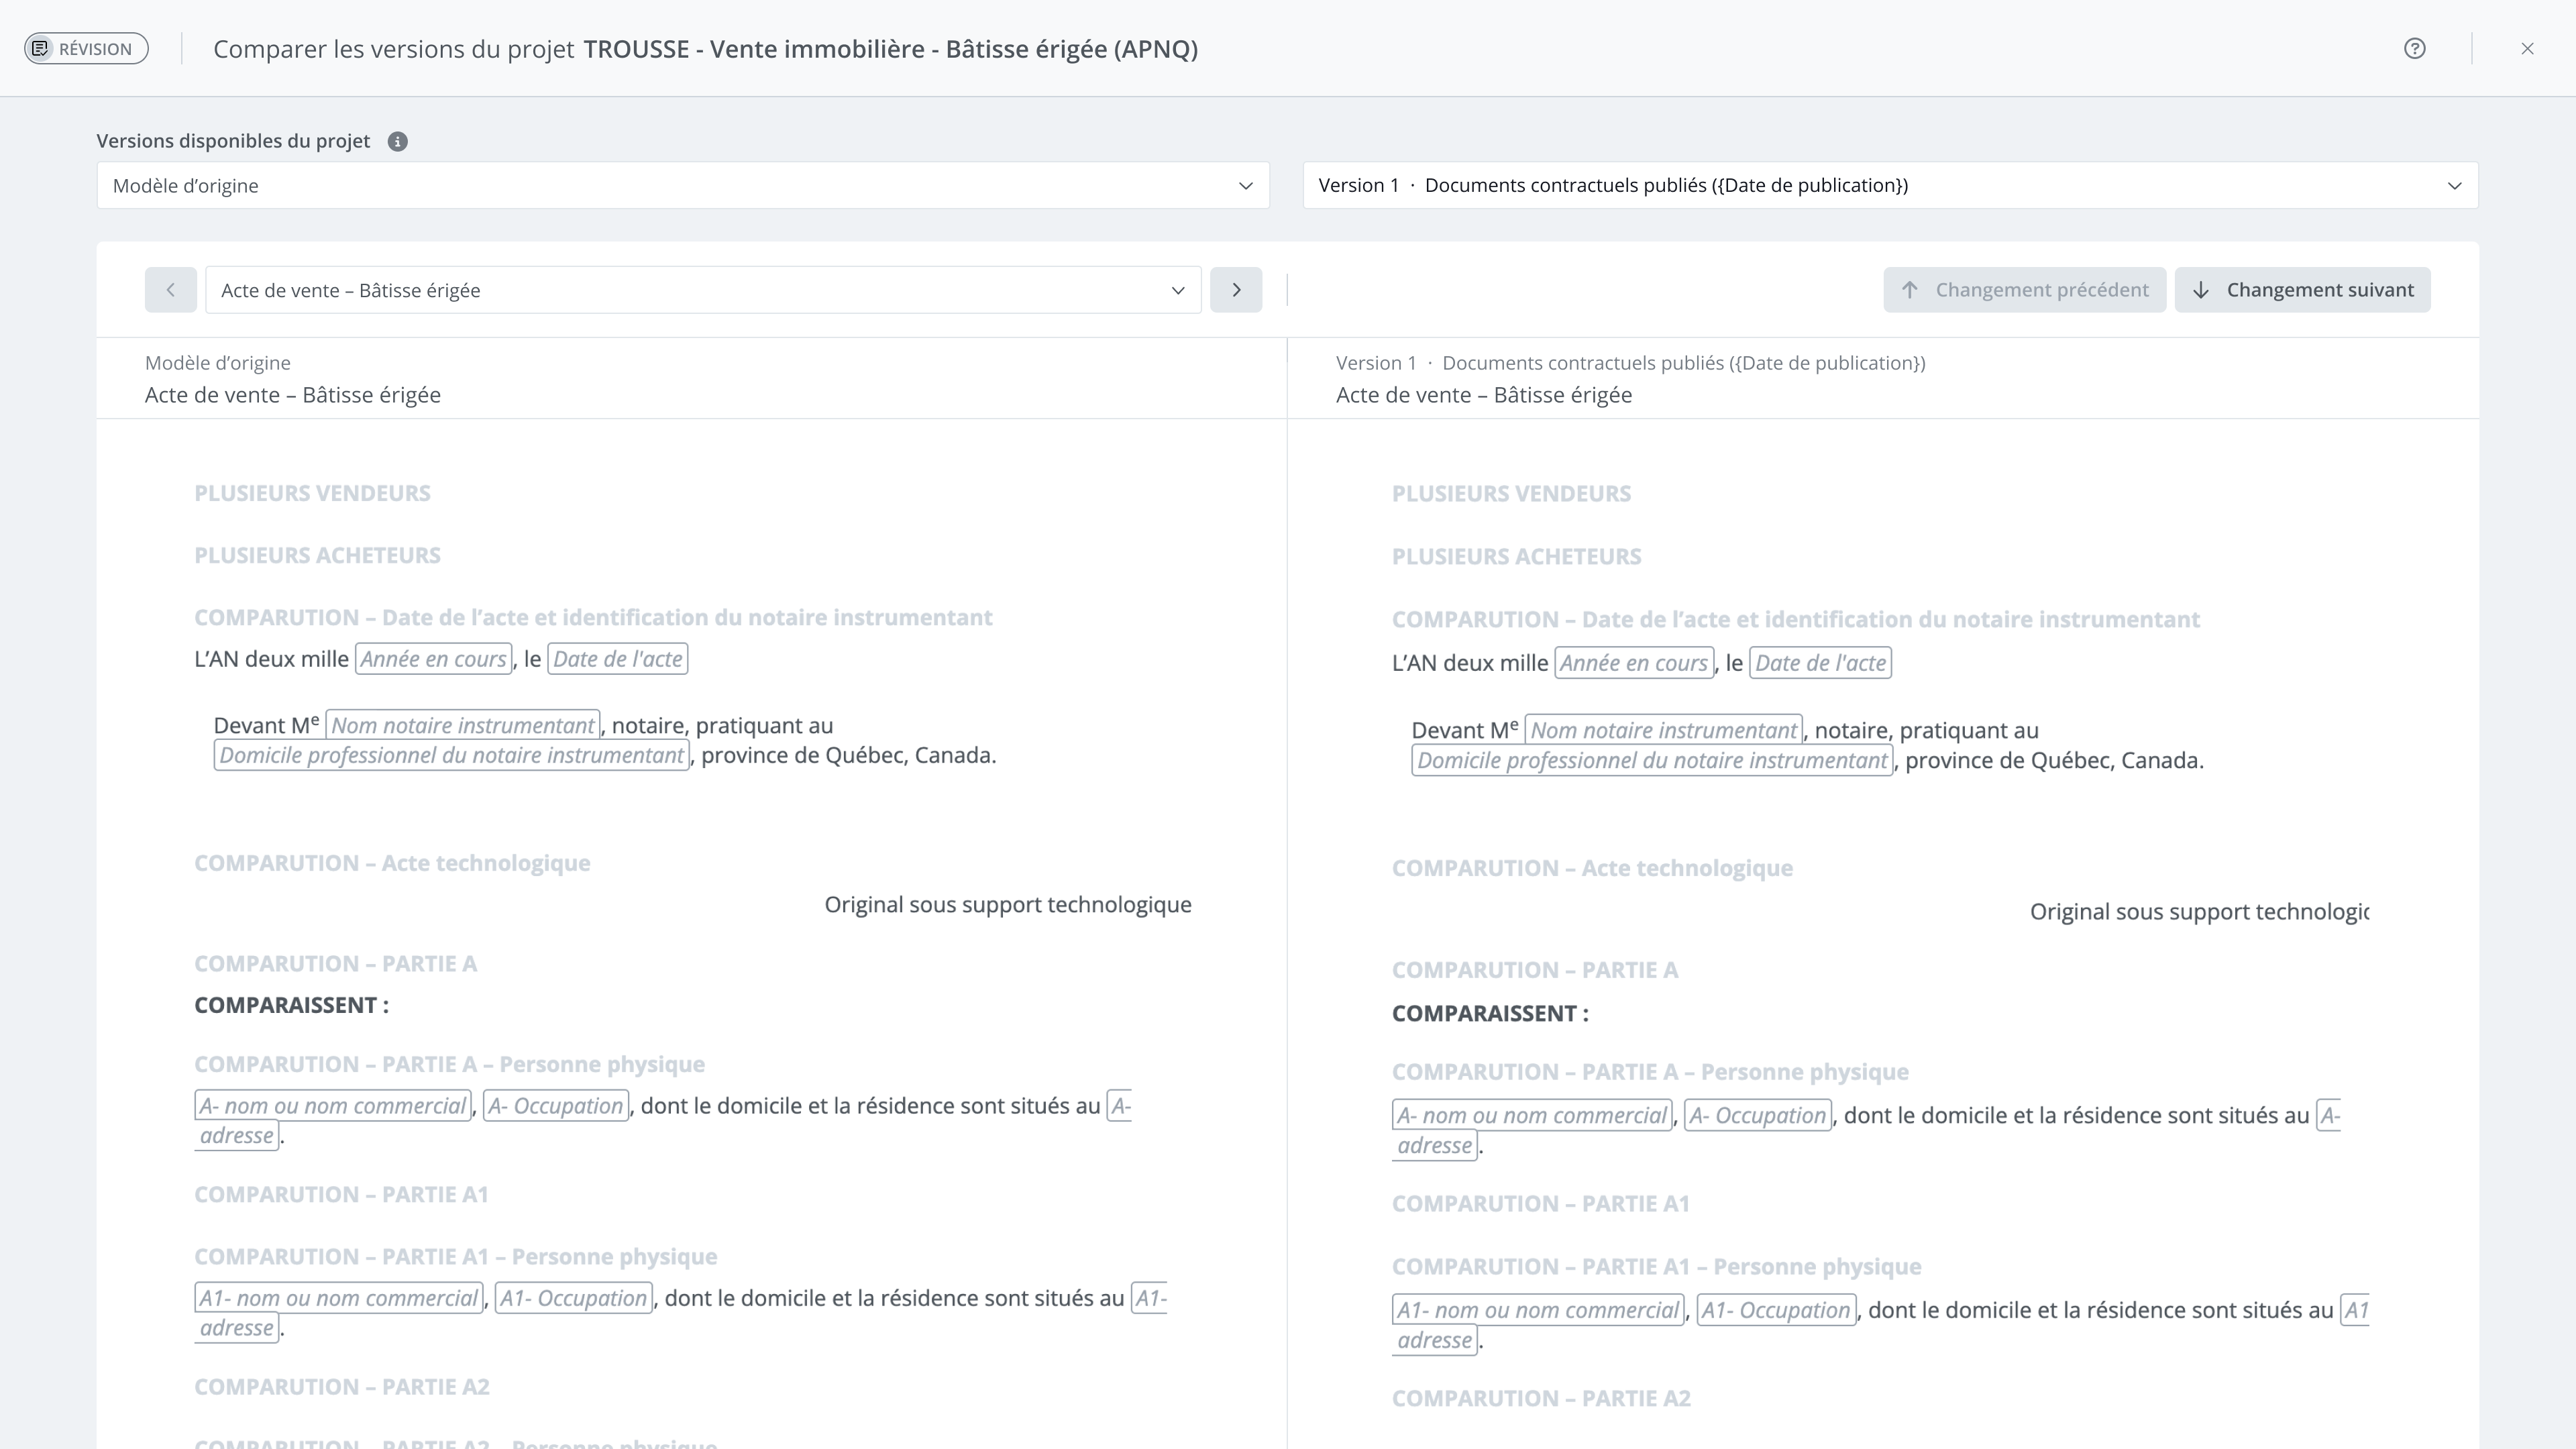Go to the previous document with left chevron
The width and height of the screenshot is (2576, 1449).
pos(170,290)
